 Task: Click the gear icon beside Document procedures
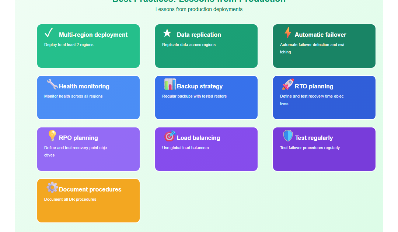pyautogui.click(x=52, y=187)
